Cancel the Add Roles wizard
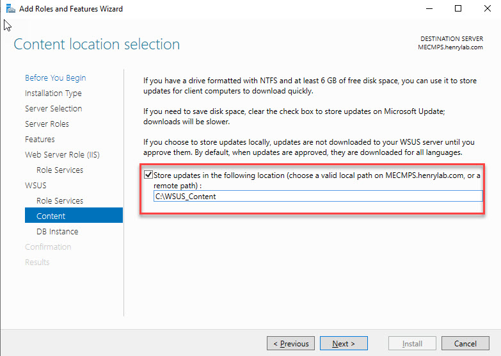501x356 pixels. point(465,344)
